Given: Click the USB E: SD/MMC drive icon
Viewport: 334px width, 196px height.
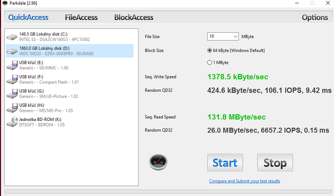Looking at the screenshot, I should click(x=12, y=65).
